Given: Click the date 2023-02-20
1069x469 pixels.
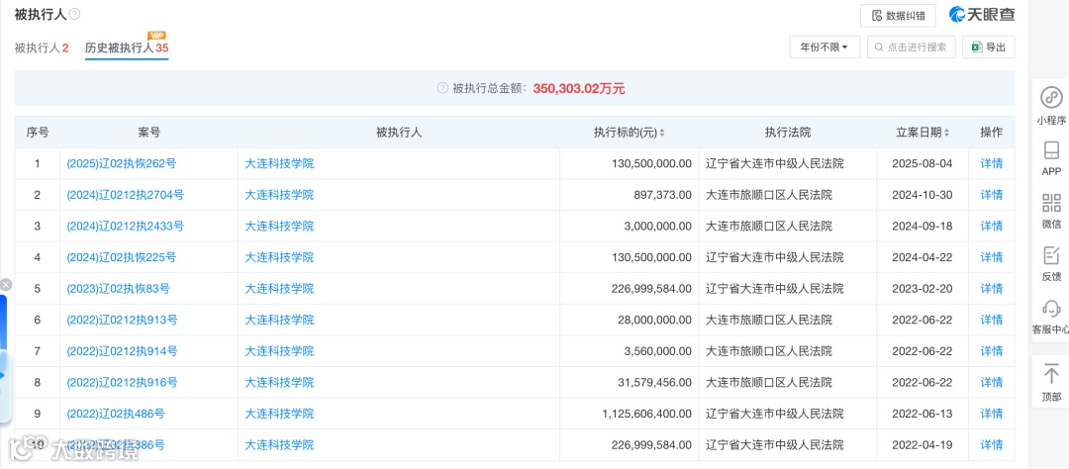Looking at the screenshot, I should point(922,289).
